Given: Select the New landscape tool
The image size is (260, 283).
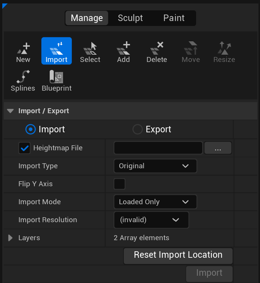Looking at the screenshot, I should pos(23,52).
